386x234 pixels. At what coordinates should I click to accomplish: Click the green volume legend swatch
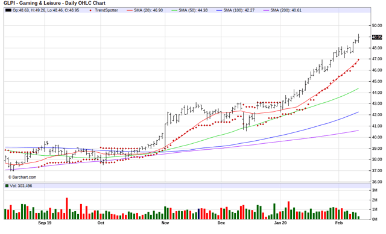coord(7,186)
